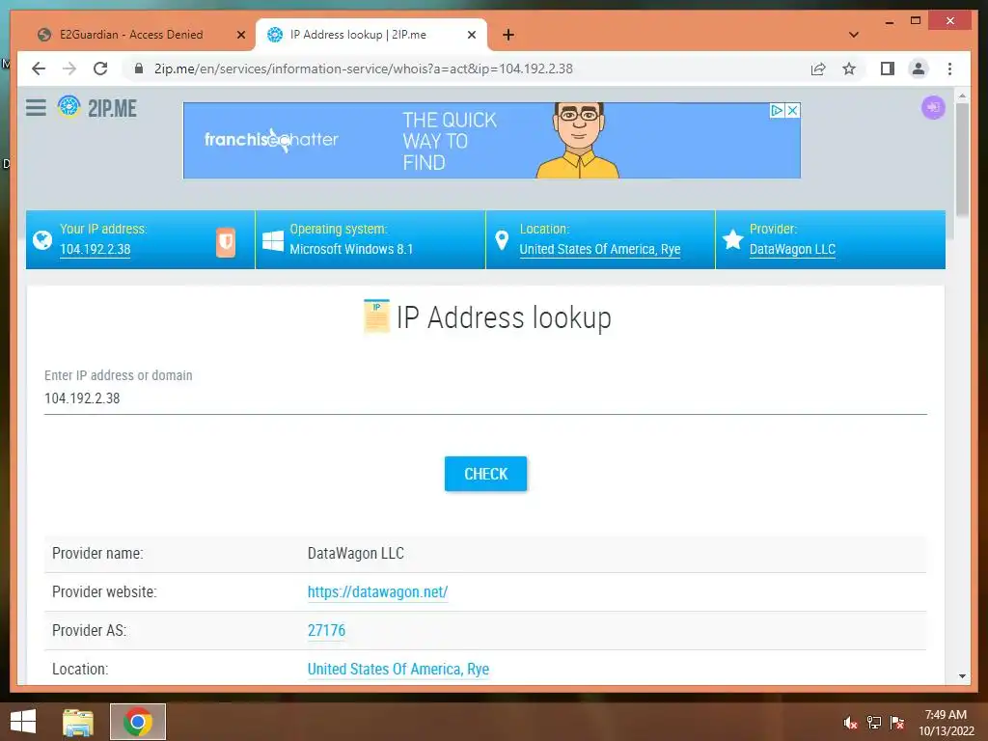The image size is (988, 741).
Task: Open Chrome profile menu
Action: point(919,69)
